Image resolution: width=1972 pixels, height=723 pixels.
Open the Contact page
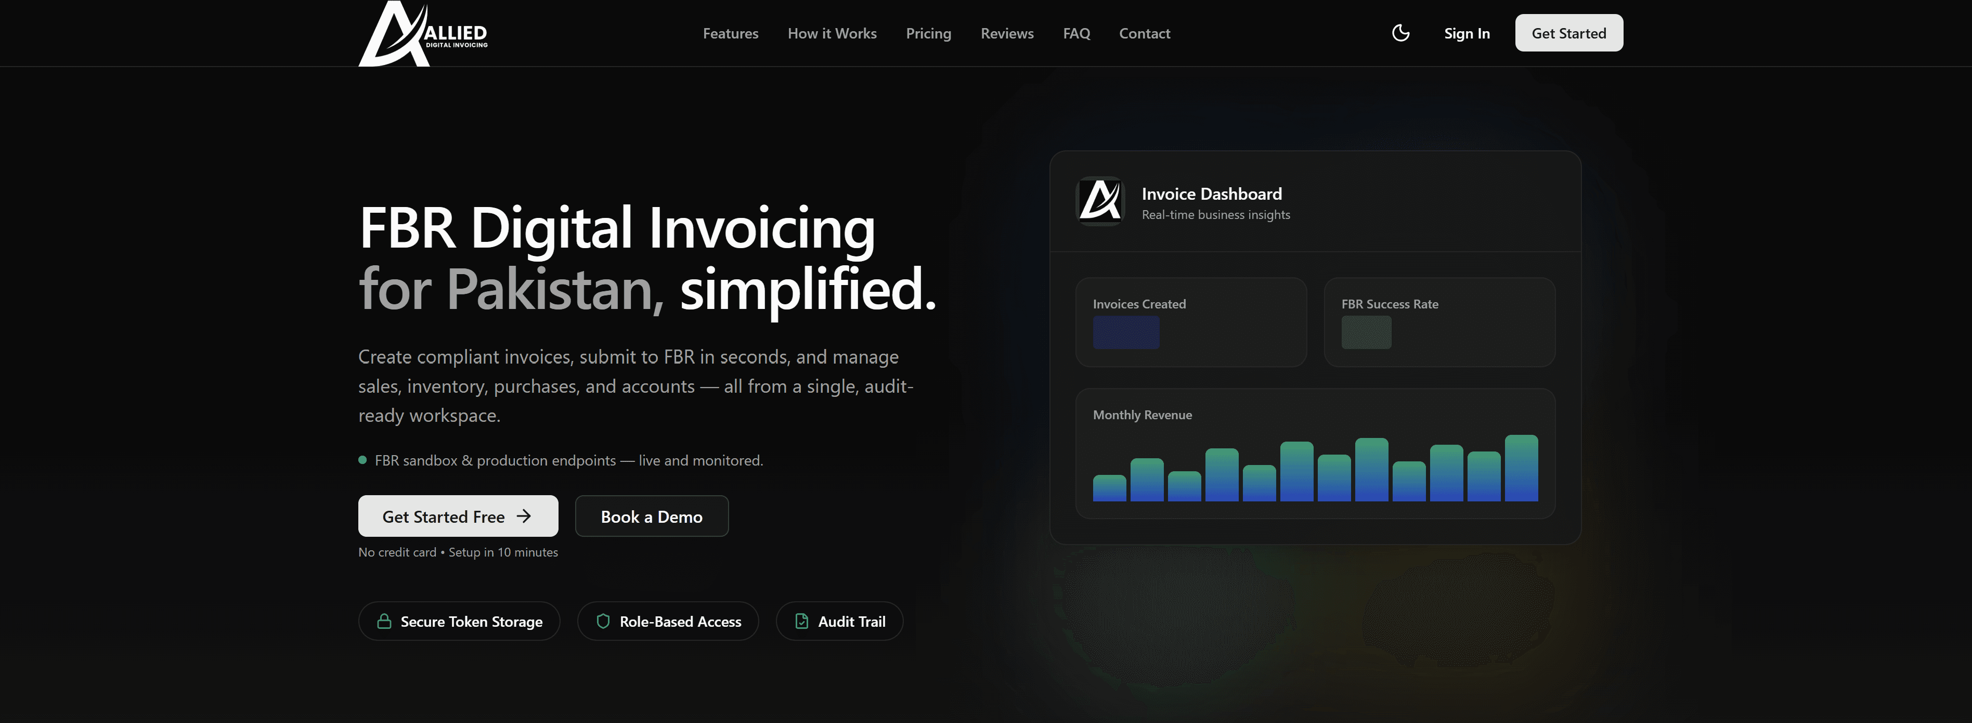[1145, 33]
